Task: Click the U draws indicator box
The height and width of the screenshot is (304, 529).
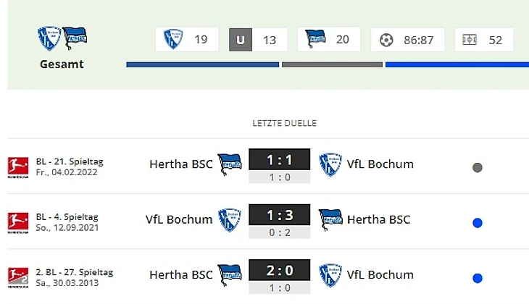Action: 241,40
